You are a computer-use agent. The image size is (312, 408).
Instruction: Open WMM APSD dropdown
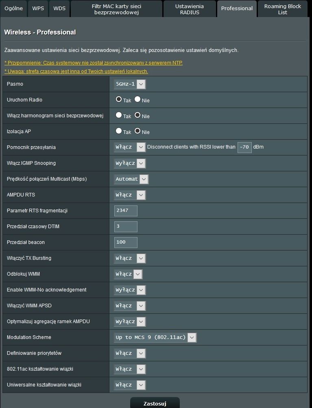click(x=130, y=306)
